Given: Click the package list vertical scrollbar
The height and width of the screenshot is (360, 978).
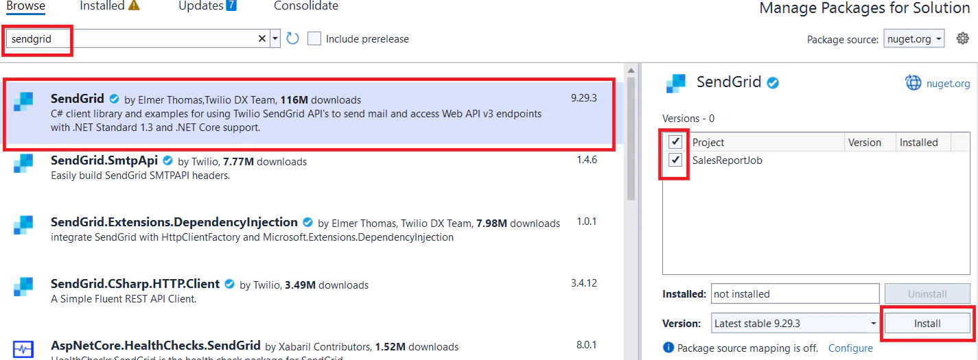Looking at the screenshot, I should click(x=631, y=137).
